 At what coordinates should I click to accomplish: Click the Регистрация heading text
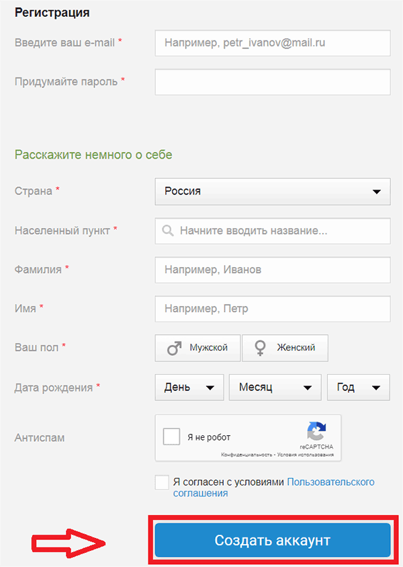pos(52,13)
